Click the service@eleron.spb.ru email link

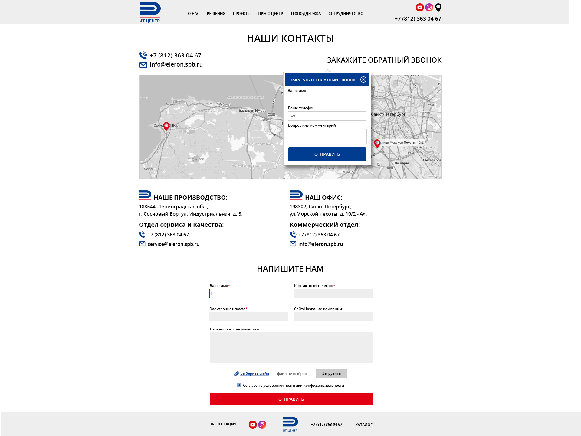click(x=173, y=244)
